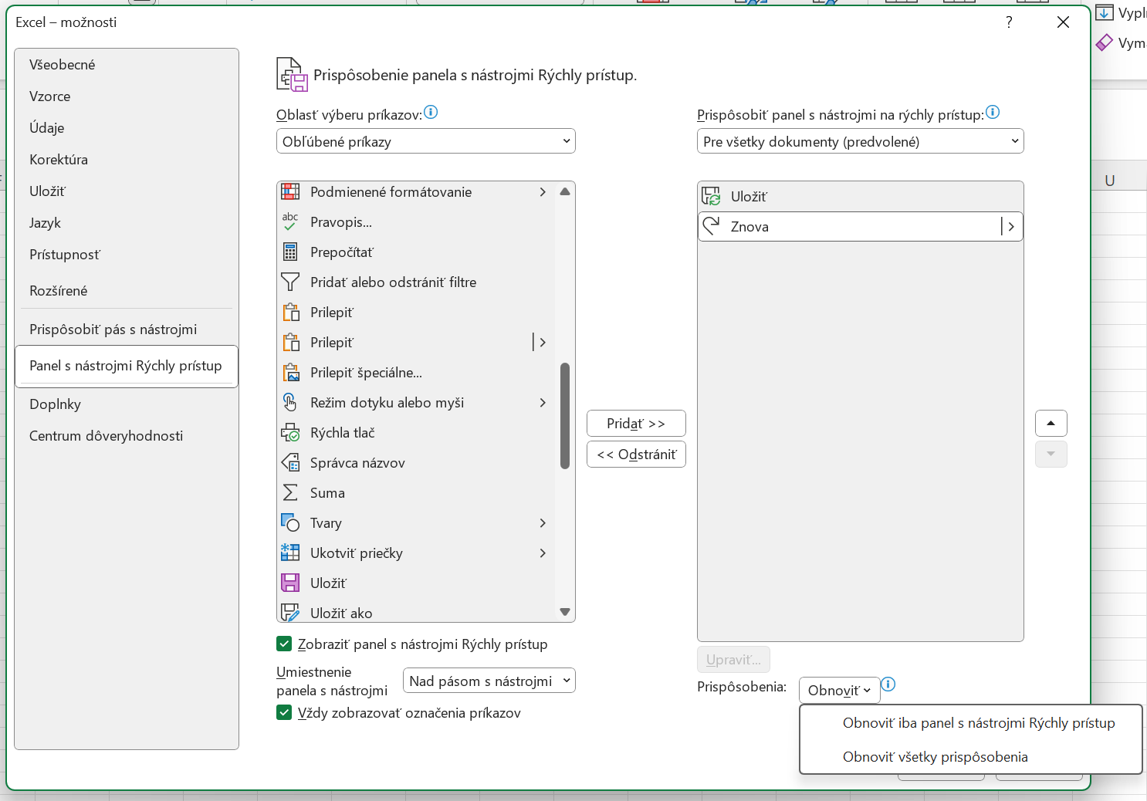
Task: Click the Pridať >> button
Action: point(636,424)
